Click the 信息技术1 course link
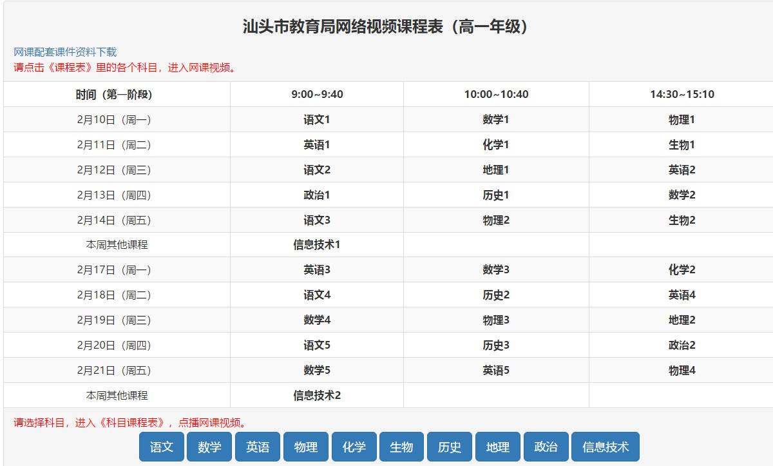Viewport: 773px width, 466px height. (317, 245)
